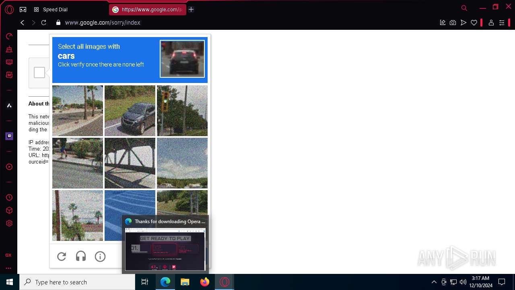This screenshot has width=515, height=290.
Task: Click the chip icon labeled M in sidebar
Action: [x=9, y=75]
